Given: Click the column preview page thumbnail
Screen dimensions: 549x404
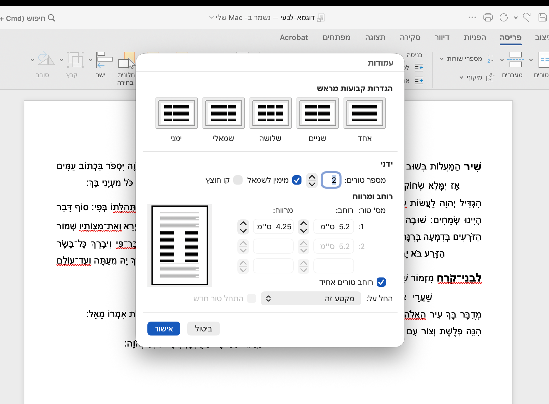Looking at the screenshot, I should click(x=180, y=245).
